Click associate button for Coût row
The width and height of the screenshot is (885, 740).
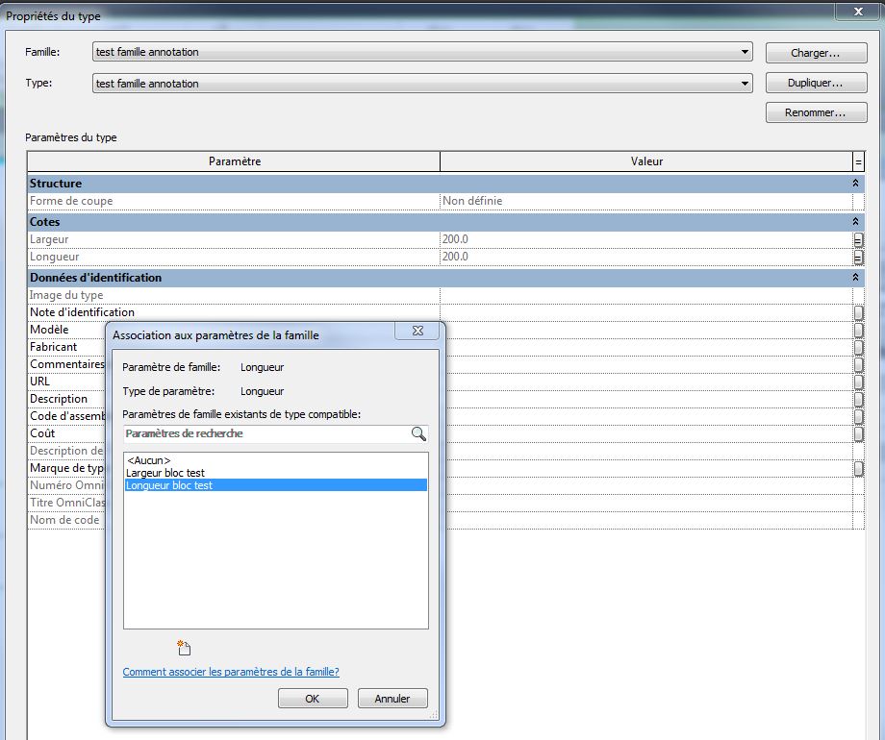point(858,433)
